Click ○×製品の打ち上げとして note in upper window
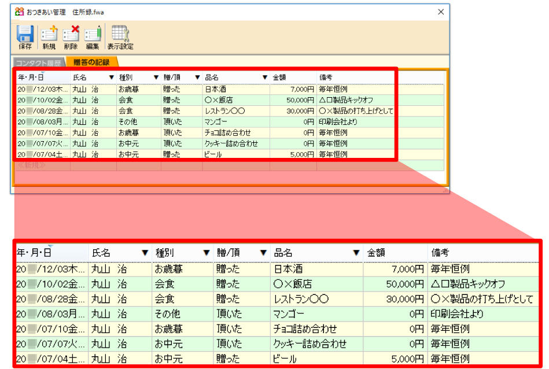This screenshot has height=369, width=549. 356,111
